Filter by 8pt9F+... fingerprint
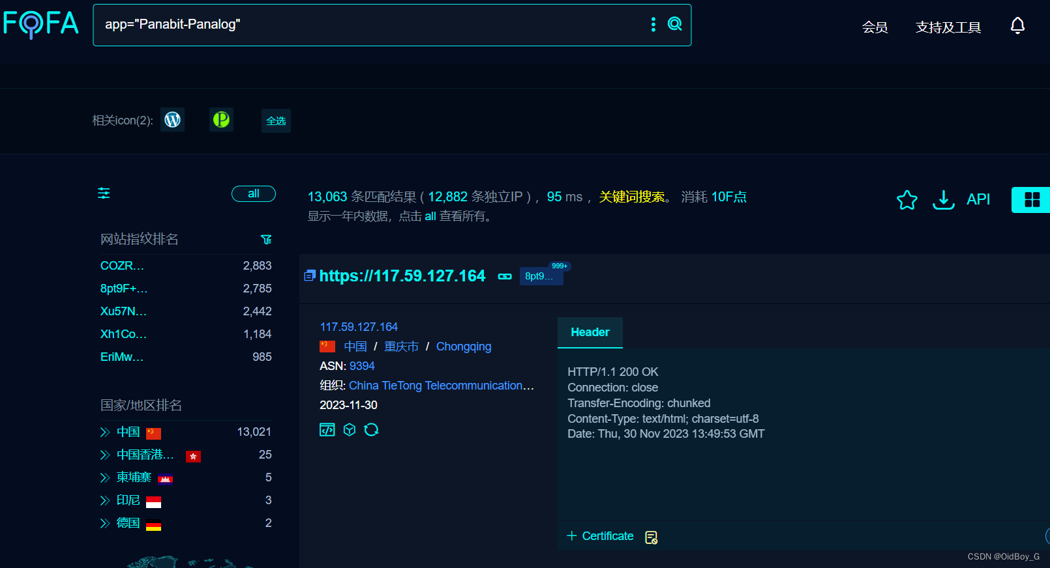The width and height of the screenshot is (1050, 568). (x=124, y=289)
